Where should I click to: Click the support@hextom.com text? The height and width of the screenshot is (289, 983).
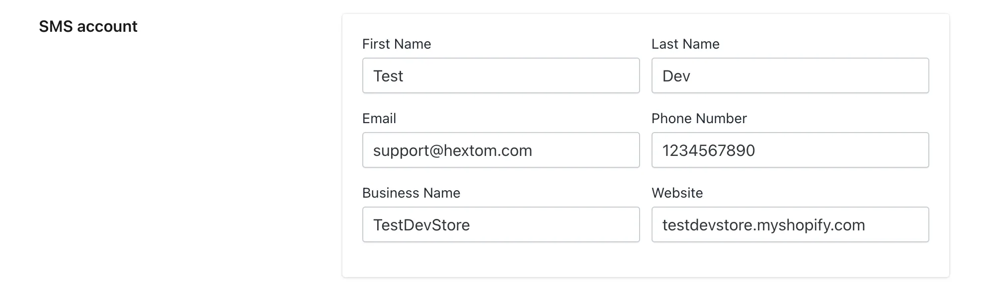tap(452, 150)
